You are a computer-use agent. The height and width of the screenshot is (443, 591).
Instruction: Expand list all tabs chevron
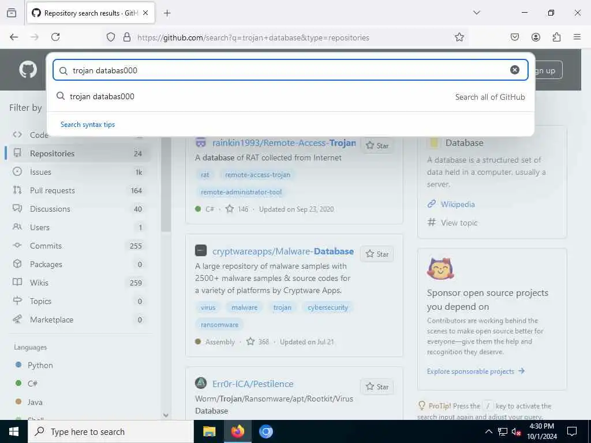[x=476, y=13]
